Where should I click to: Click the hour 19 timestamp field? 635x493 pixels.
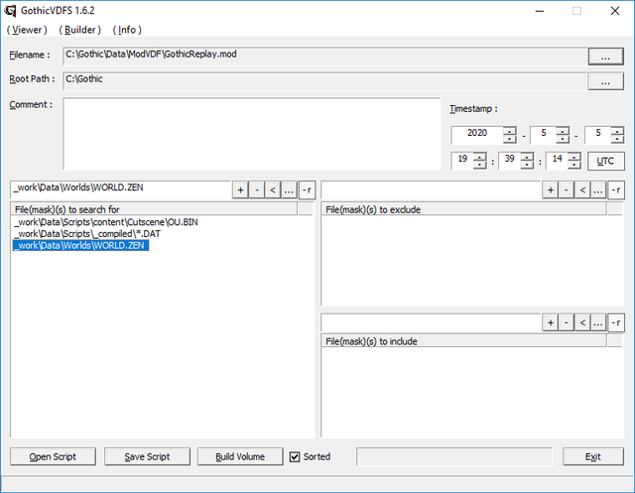pyautogui.click(x=462, y=161)
